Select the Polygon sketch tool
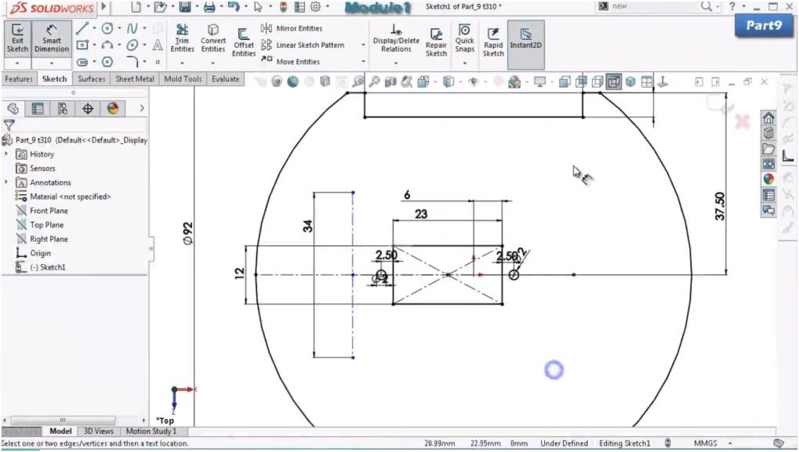This screenshot has height=452, width=799. click(x=107, y=62)
